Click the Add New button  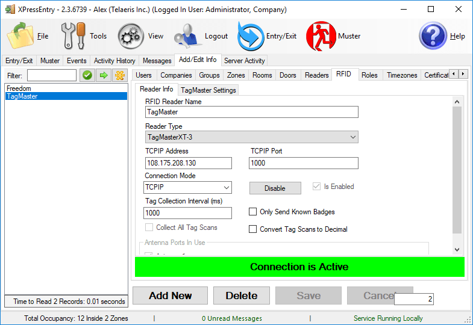(x=170, y=296)
